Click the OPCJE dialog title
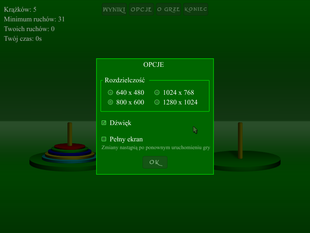 [153, 64]
